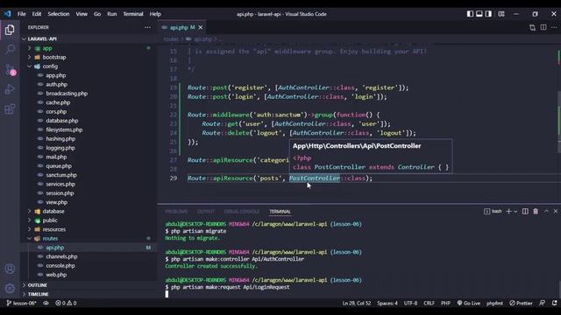Image resolution: width=561 pixels, height=315 pixels.
Task: Change the PHP language mode
Action: (445, 304)
